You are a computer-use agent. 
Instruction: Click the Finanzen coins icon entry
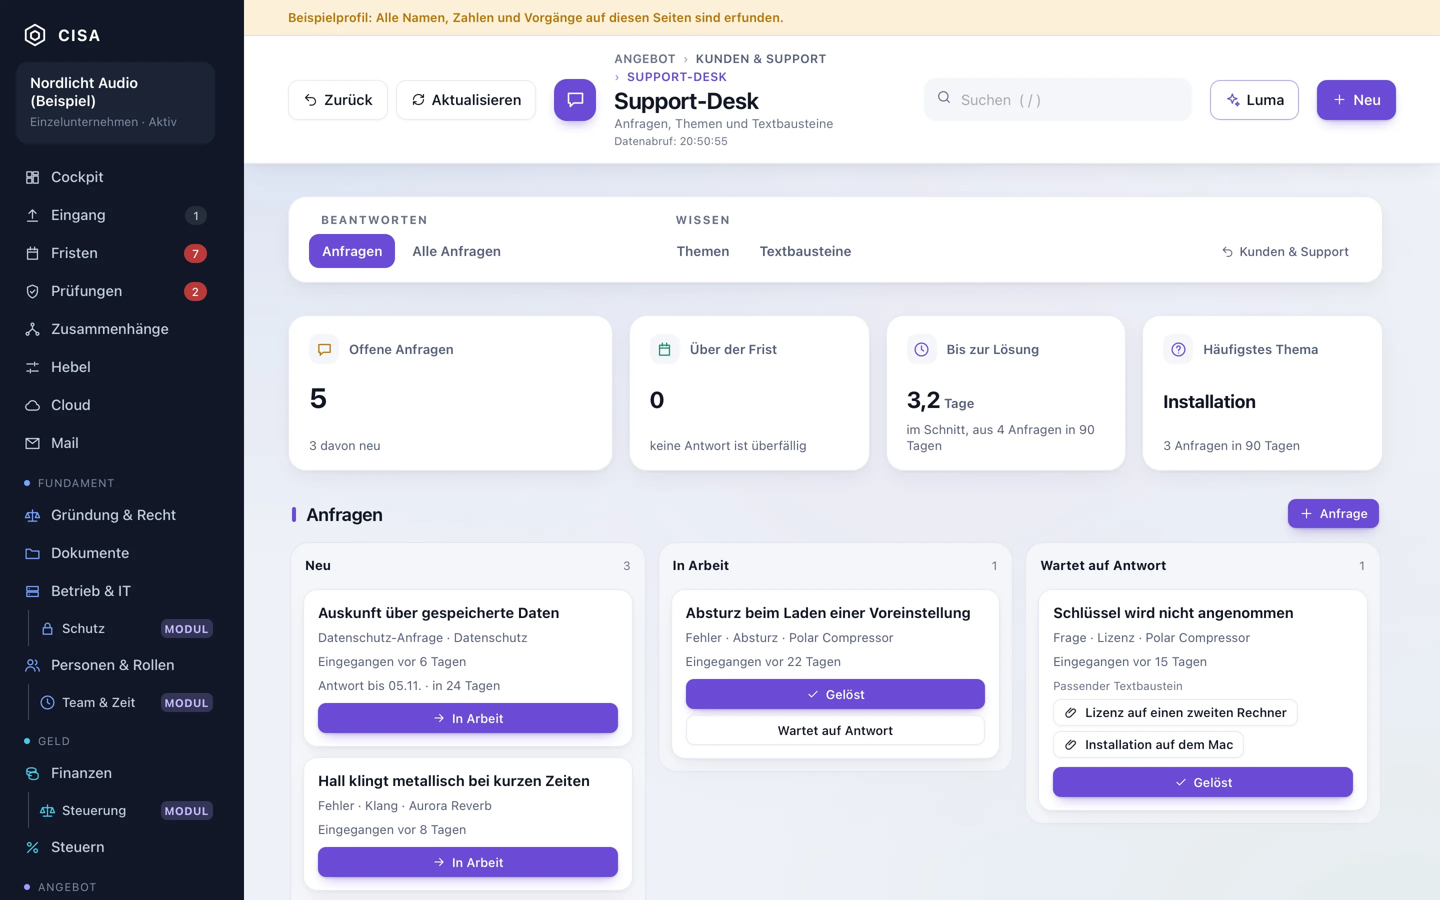click(x=32, y=773)
